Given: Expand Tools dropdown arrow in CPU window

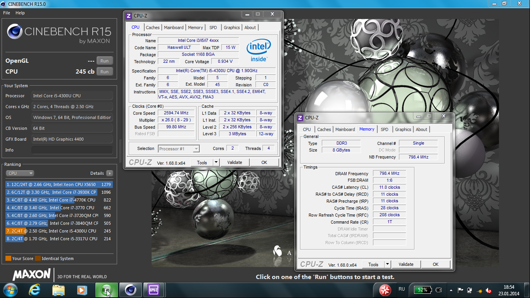Looking at the screenshot, I should [216, 162].
